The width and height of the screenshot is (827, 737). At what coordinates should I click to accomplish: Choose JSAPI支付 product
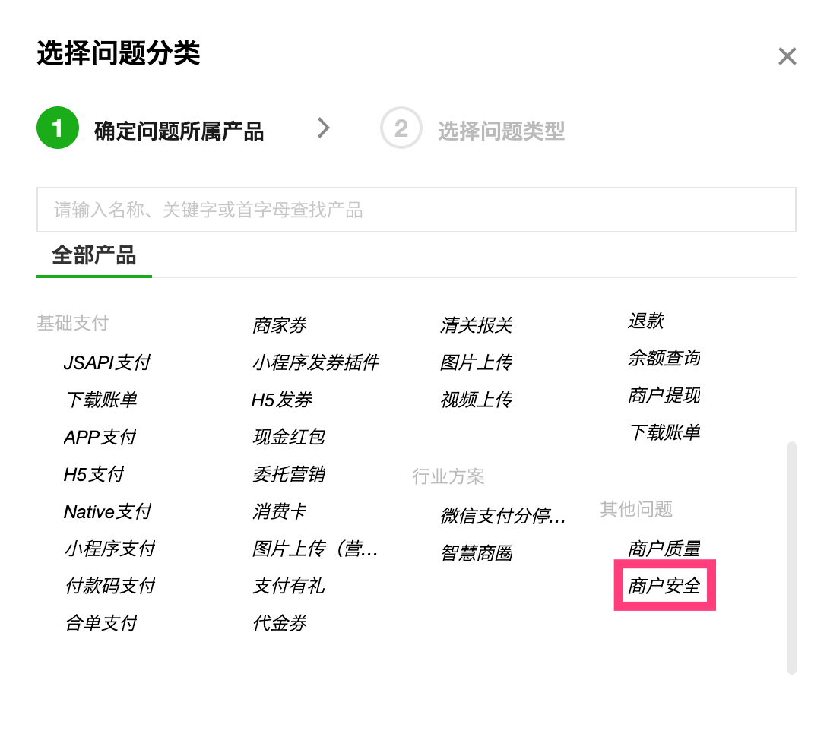(107, 362)
